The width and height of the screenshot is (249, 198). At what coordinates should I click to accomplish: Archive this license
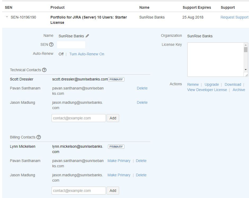click(239, 90)
